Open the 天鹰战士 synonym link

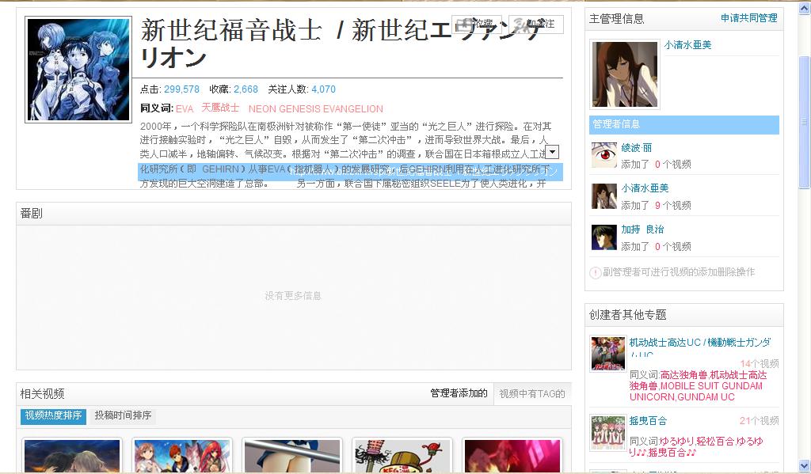coord(220,108)
